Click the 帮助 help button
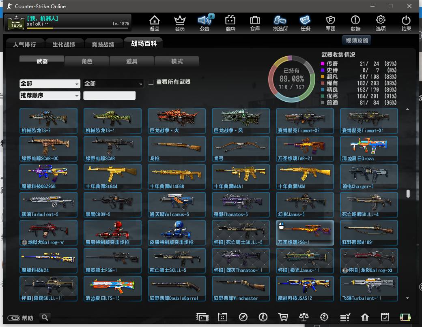Screen dimensions: 422x327 tap(20, 318)
